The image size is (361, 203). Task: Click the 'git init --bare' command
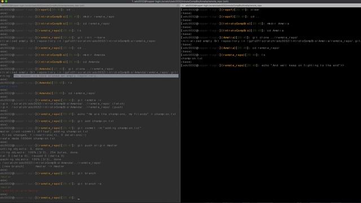91,38
